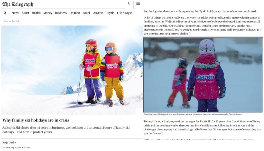This screenshot has height=151, width=264.
Task: Click the two skiing children hero image
Action: [x=72, y=70]
